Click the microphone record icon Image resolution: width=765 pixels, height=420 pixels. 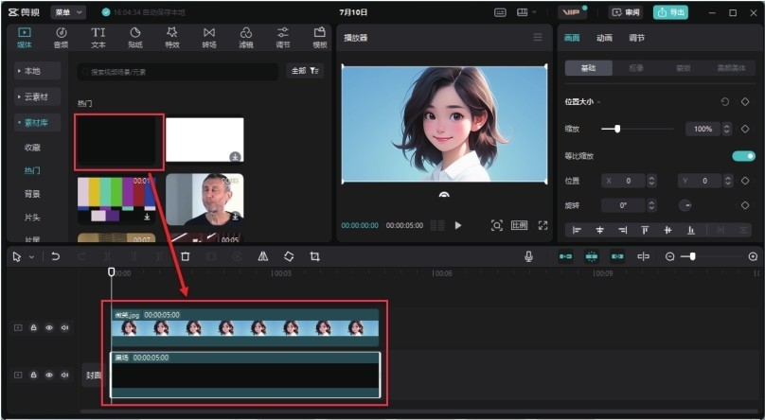coord(528,256)
